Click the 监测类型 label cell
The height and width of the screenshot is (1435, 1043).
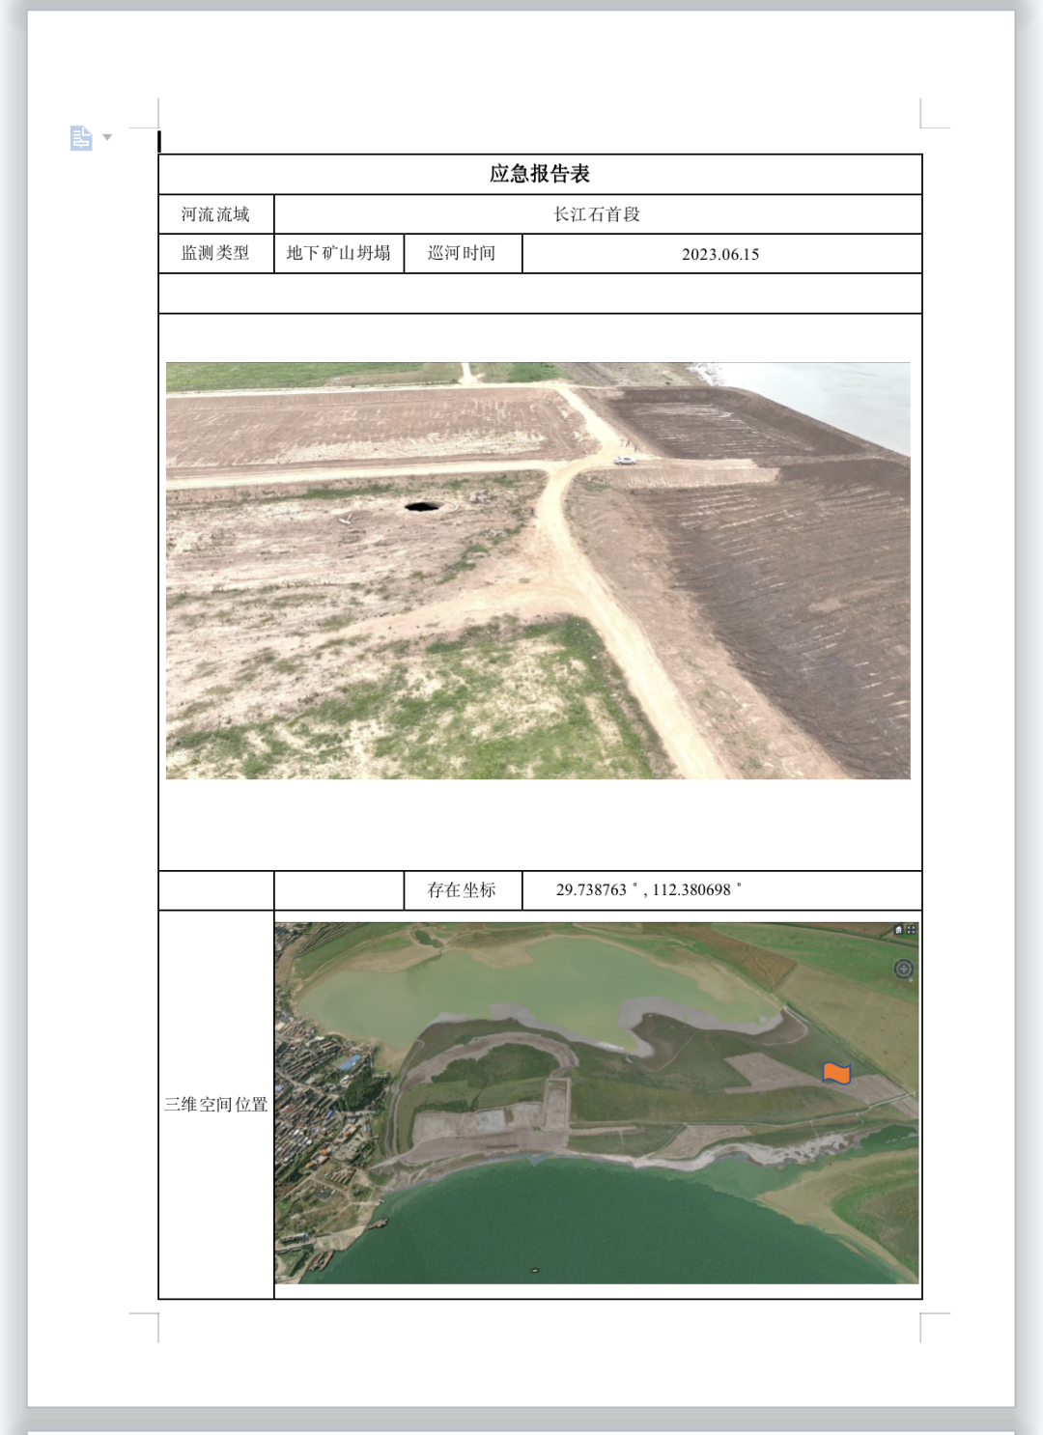click(215, 253)
